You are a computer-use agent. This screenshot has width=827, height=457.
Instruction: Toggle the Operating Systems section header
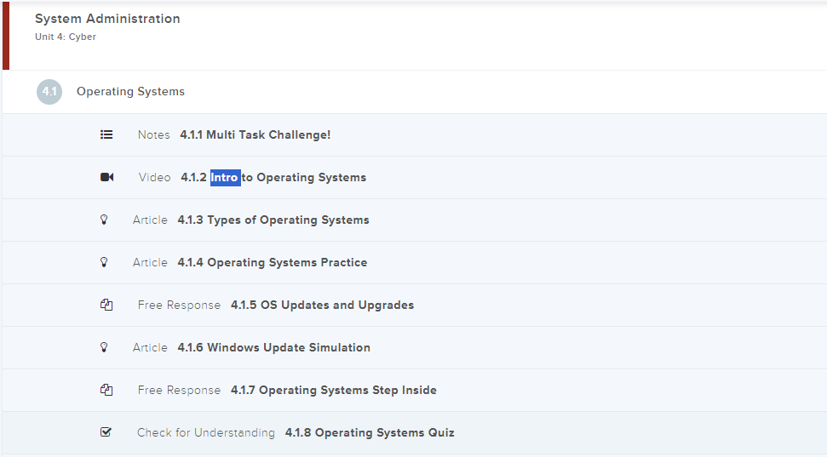pos(130,92)
